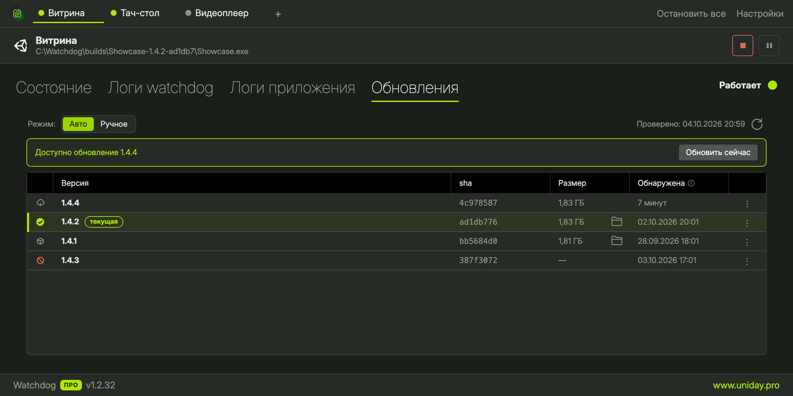Switch update mode to Ручное
The image size is (793, 396).
tap(114, 124)
